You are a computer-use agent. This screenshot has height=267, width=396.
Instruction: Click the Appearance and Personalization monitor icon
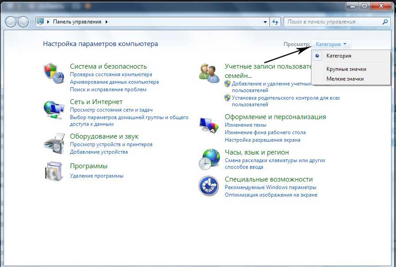click(209, 126)
